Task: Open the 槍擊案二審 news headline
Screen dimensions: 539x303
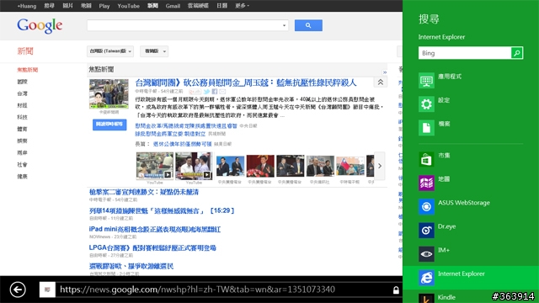Action: coord(144,192)
